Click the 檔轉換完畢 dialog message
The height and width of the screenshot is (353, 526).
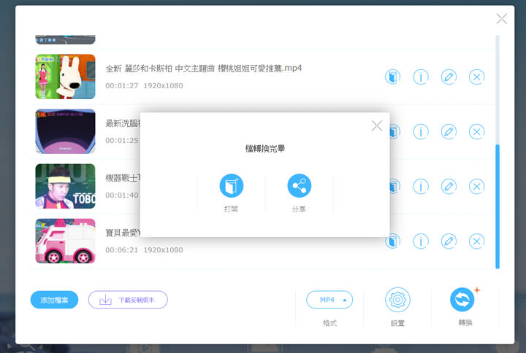(x=265, y=148)
